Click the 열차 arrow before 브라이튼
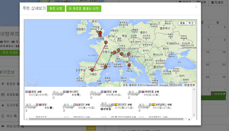The image size is (229, 131). [x=133, y=93]
